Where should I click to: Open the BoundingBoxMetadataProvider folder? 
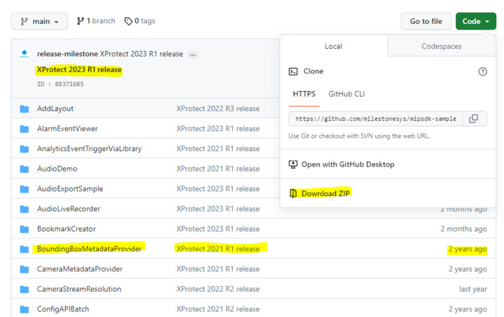tap(90, 249)
